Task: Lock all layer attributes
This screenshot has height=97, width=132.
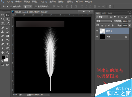Action: [112, 25]
